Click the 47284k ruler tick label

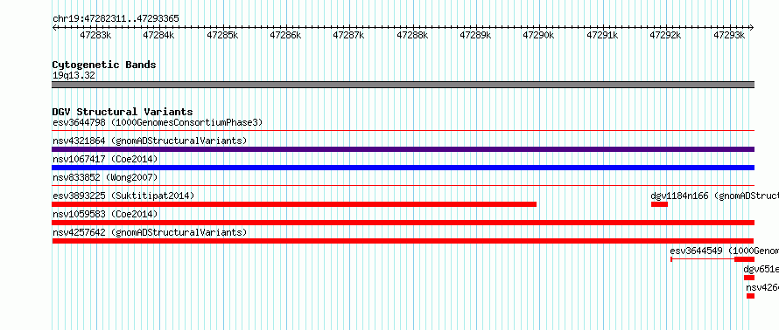pyautogui.click(x=158, y=35)
